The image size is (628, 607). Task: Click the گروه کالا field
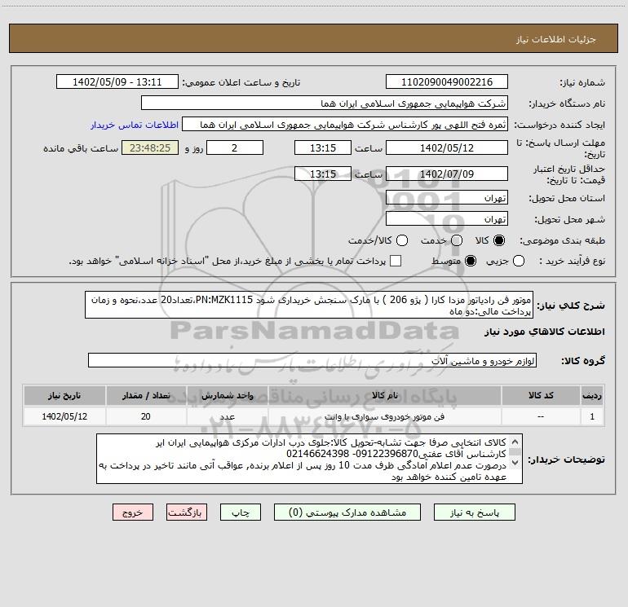(x=312, y=360)
